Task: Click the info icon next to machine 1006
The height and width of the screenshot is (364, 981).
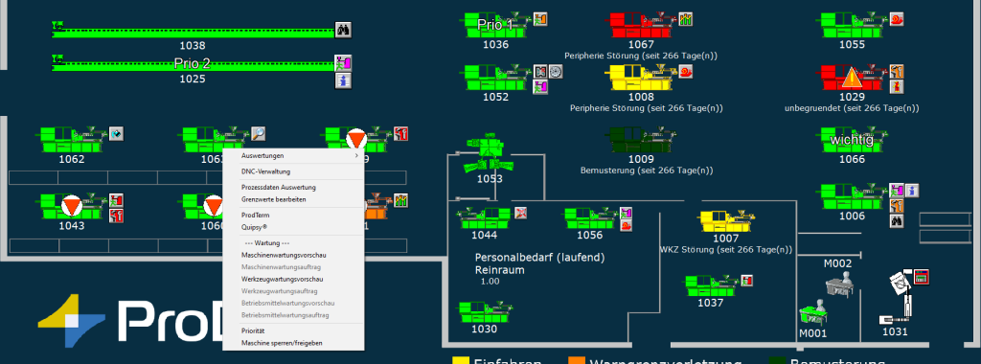Action: (912, 190)
